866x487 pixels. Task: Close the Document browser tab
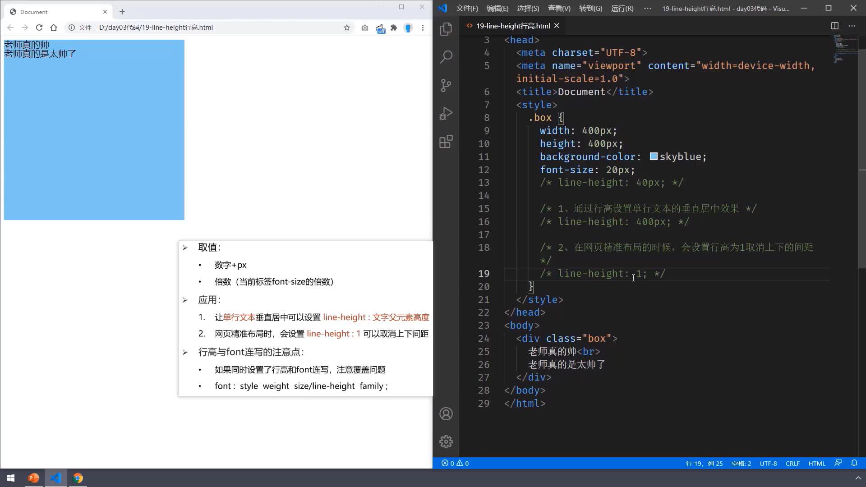click(105, 12)
